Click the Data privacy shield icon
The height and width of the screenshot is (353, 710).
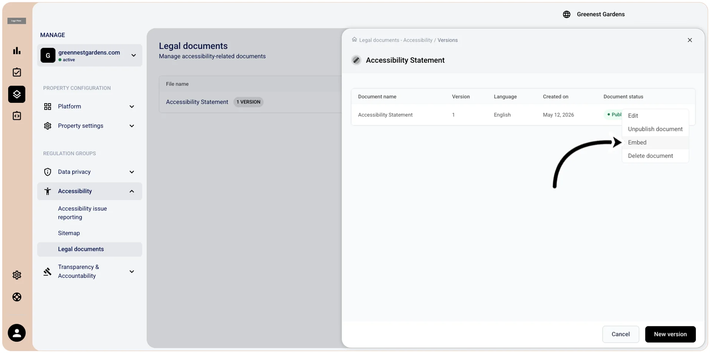(48, 172)
